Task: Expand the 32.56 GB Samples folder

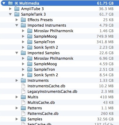Action: coord(17,119)
